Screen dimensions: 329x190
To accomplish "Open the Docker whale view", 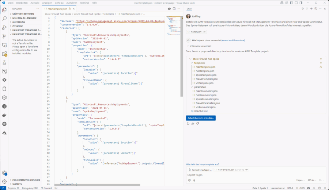I will click(x=4, y=115).
